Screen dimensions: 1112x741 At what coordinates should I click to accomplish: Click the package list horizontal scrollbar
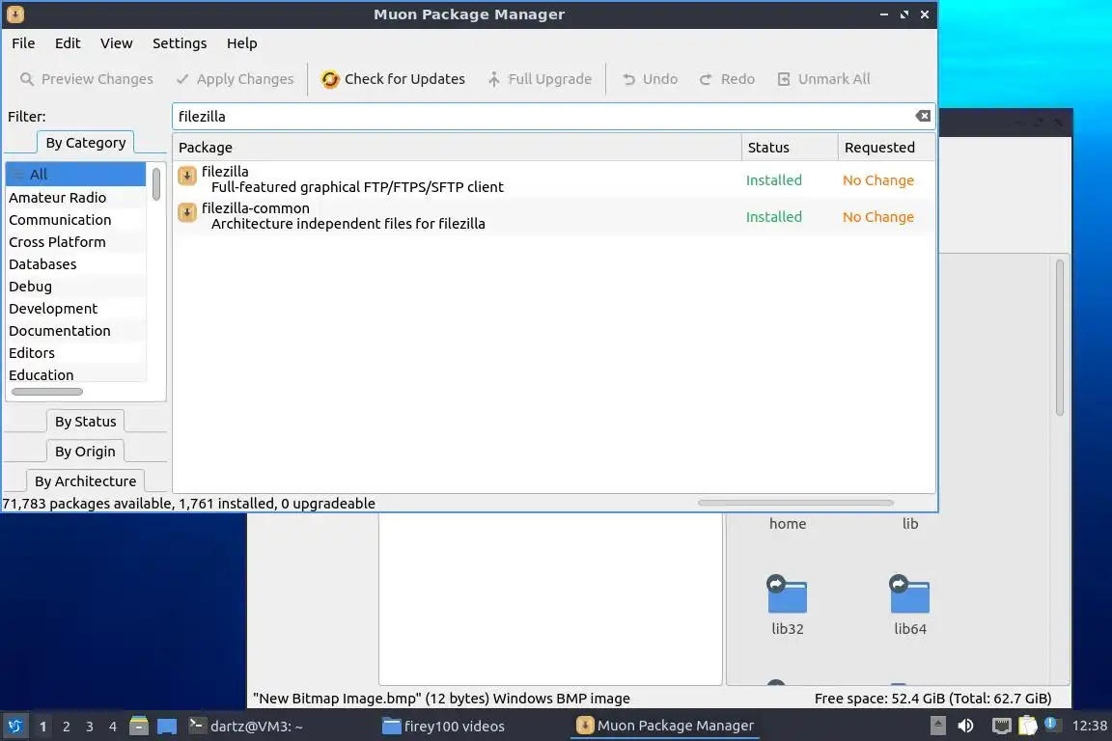point(795,503)
